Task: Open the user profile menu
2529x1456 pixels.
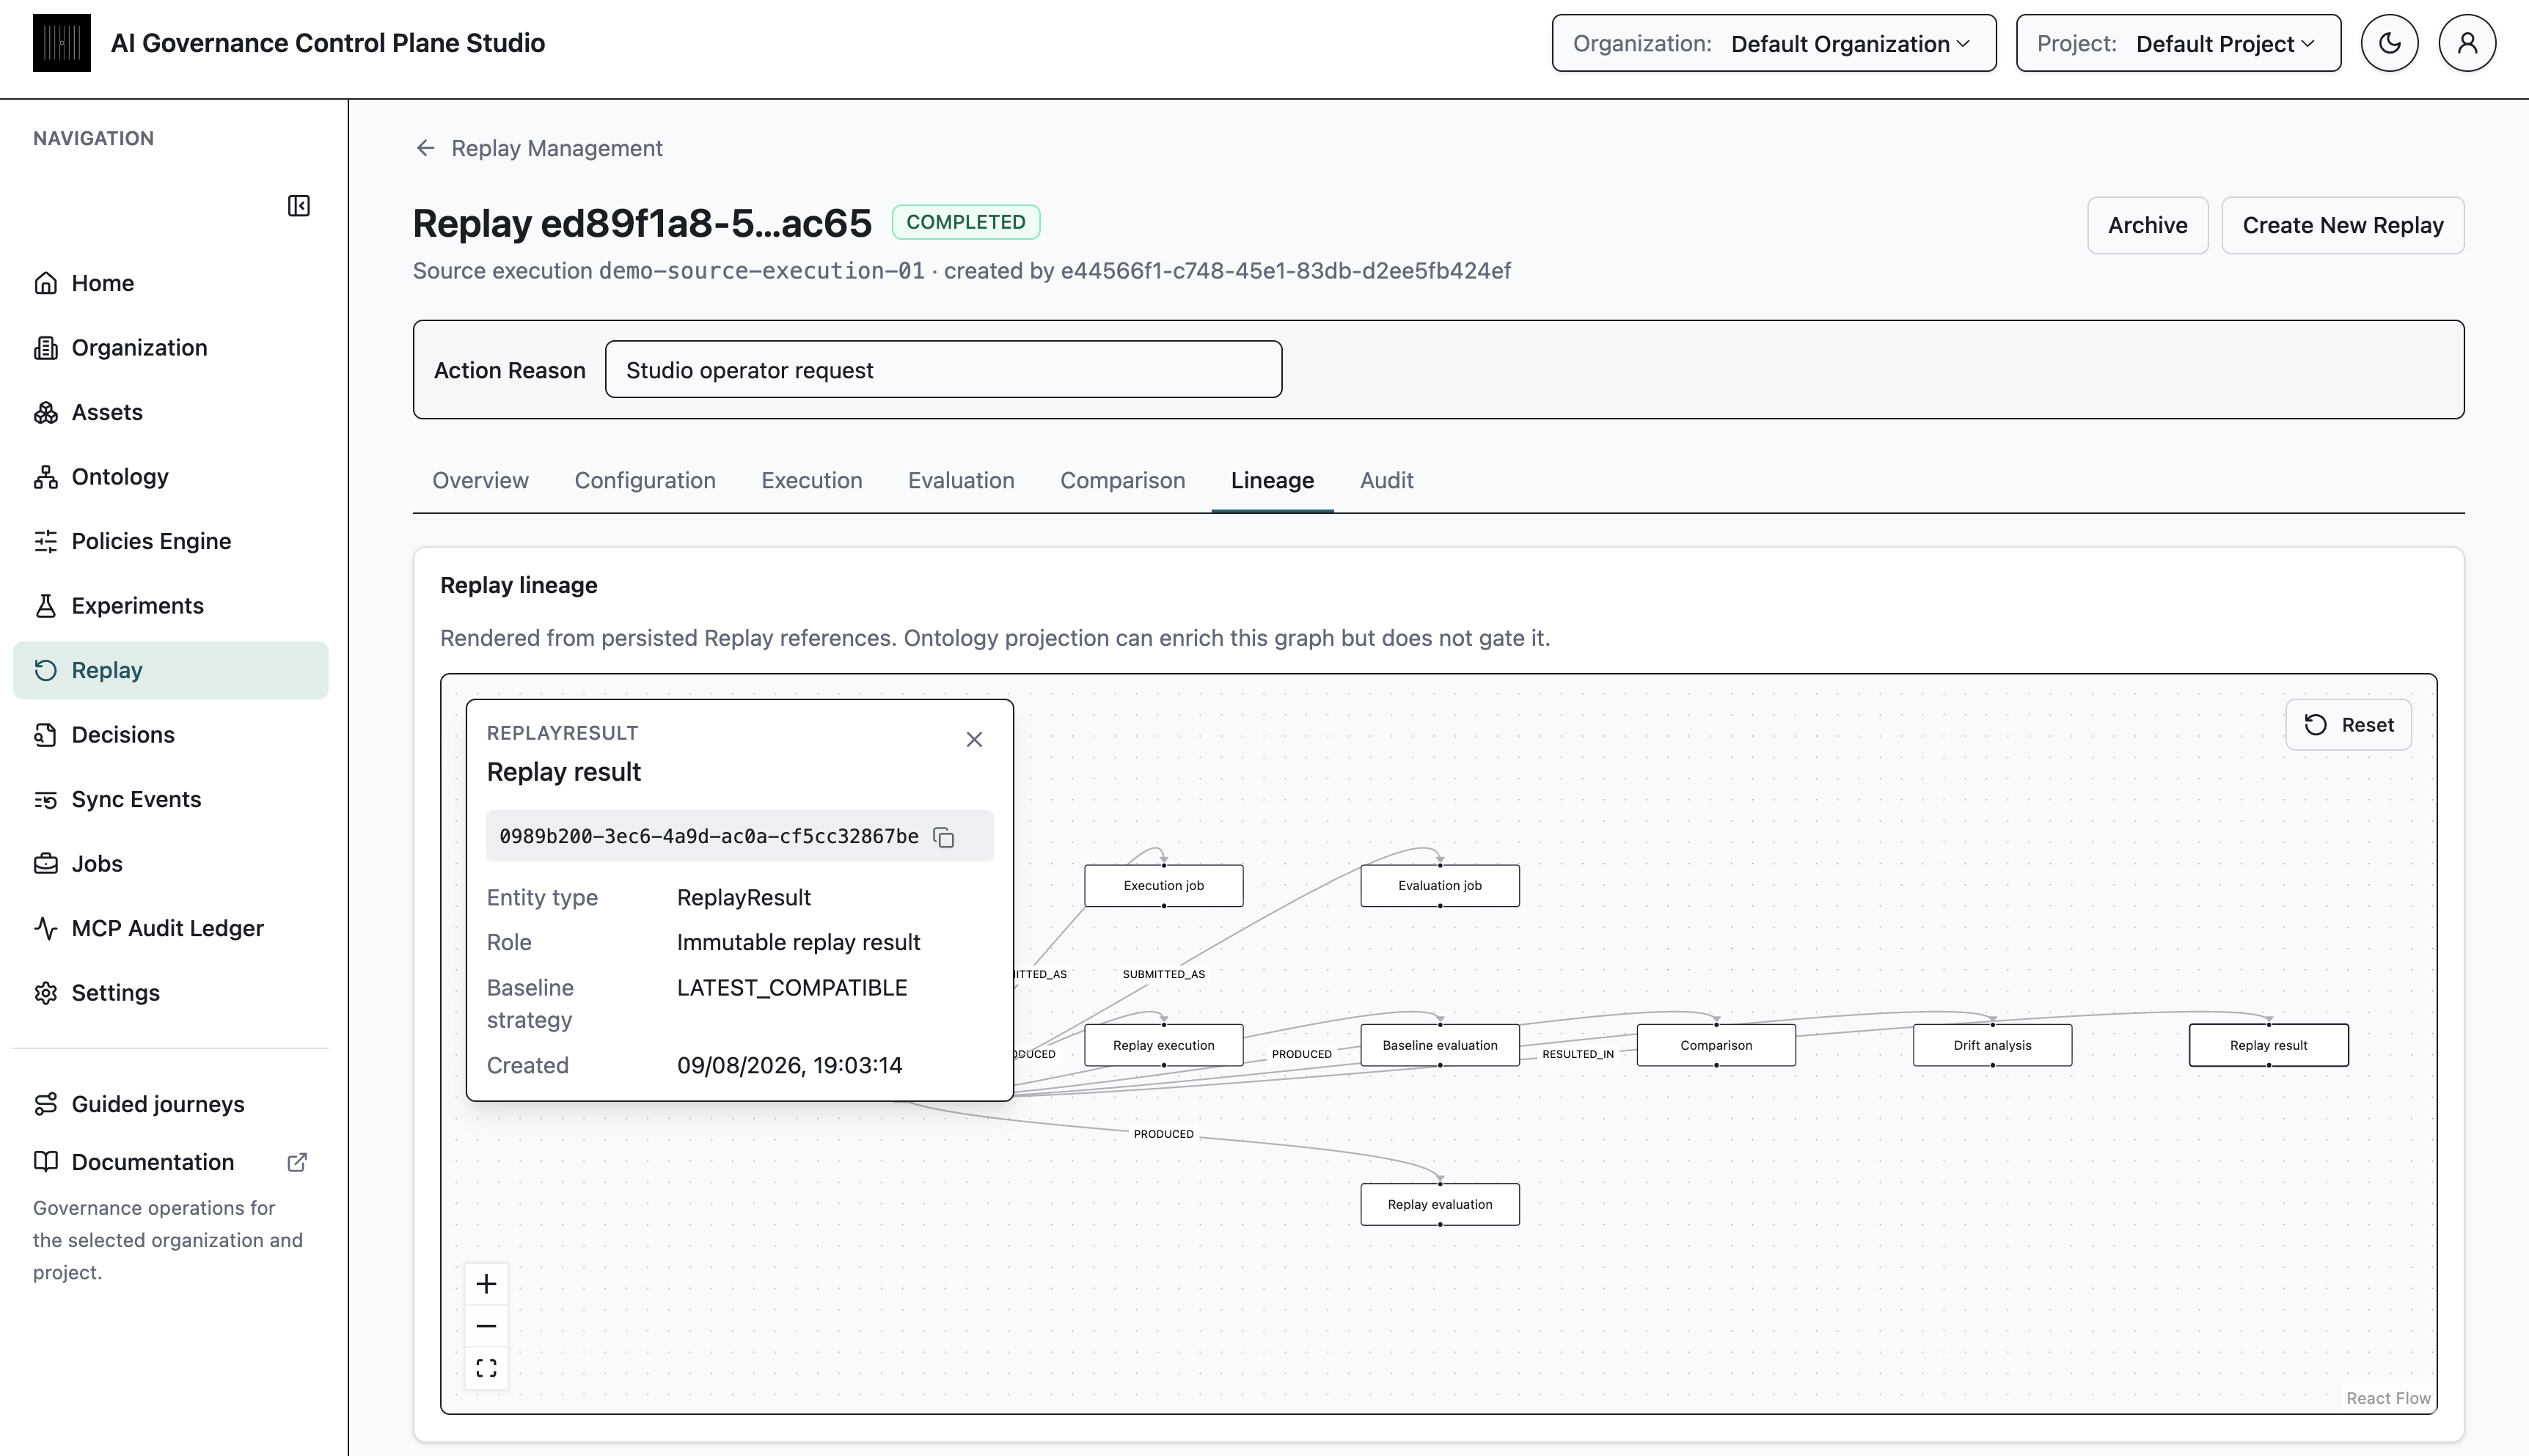Action: click(x=2467, y=43)
